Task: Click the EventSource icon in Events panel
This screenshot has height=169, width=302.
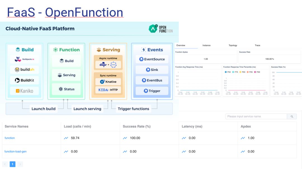Action: coord(141,59)
